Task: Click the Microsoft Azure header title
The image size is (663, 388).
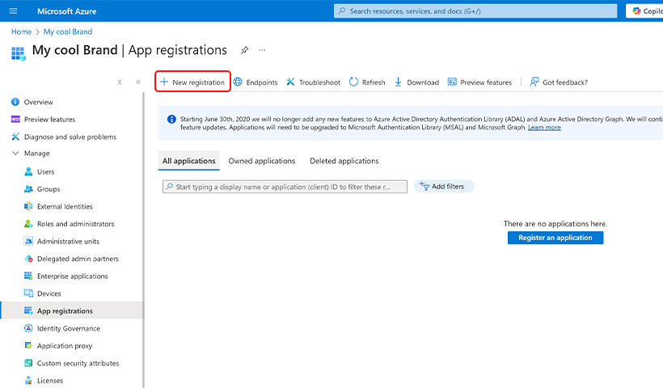Action: pyautogui.click(x=66, y=11)
